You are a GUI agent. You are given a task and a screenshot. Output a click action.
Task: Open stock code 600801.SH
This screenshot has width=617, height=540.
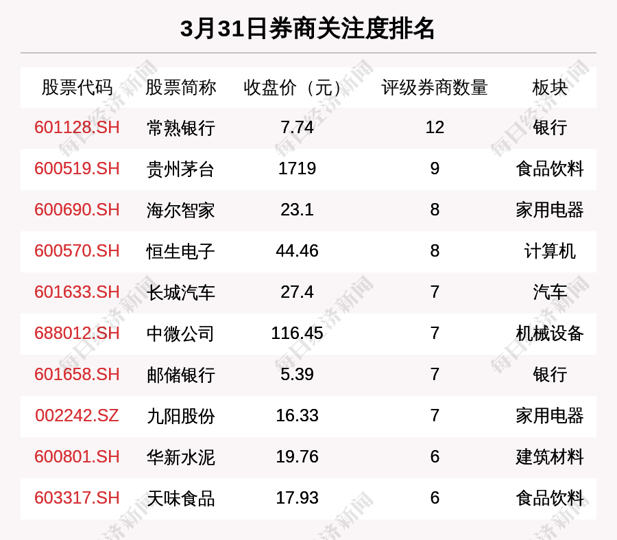pyautogui.click(x=77, y=457)
